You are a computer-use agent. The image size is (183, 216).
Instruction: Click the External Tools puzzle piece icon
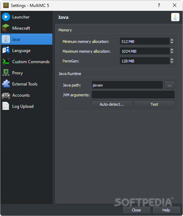pos(6,84)
